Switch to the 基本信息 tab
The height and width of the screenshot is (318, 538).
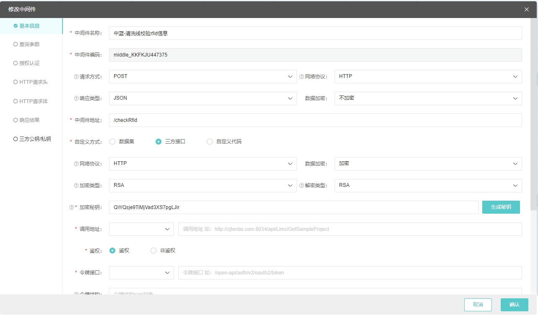pos(31,26)
